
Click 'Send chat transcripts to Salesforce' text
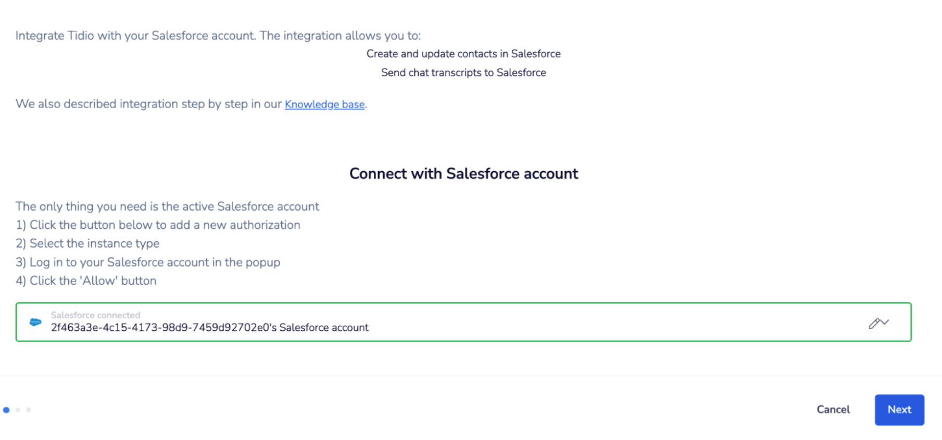(463, 72)
